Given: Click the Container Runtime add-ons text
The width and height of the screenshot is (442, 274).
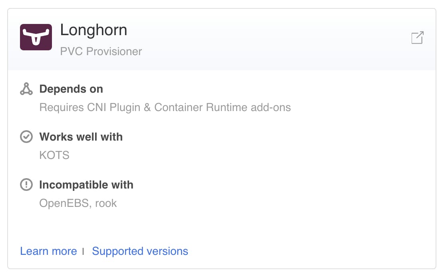Looking at the screenshot, I should point(223,107).
